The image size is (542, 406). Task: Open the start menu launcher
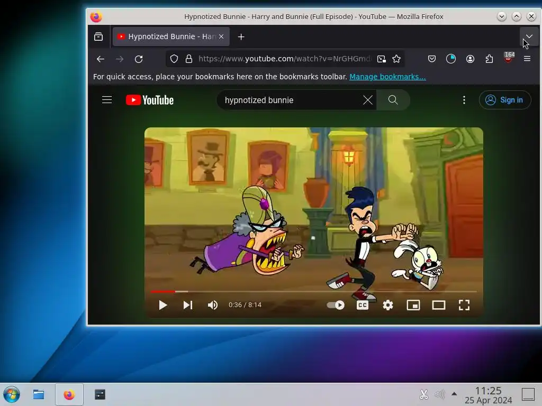[12, 394]
